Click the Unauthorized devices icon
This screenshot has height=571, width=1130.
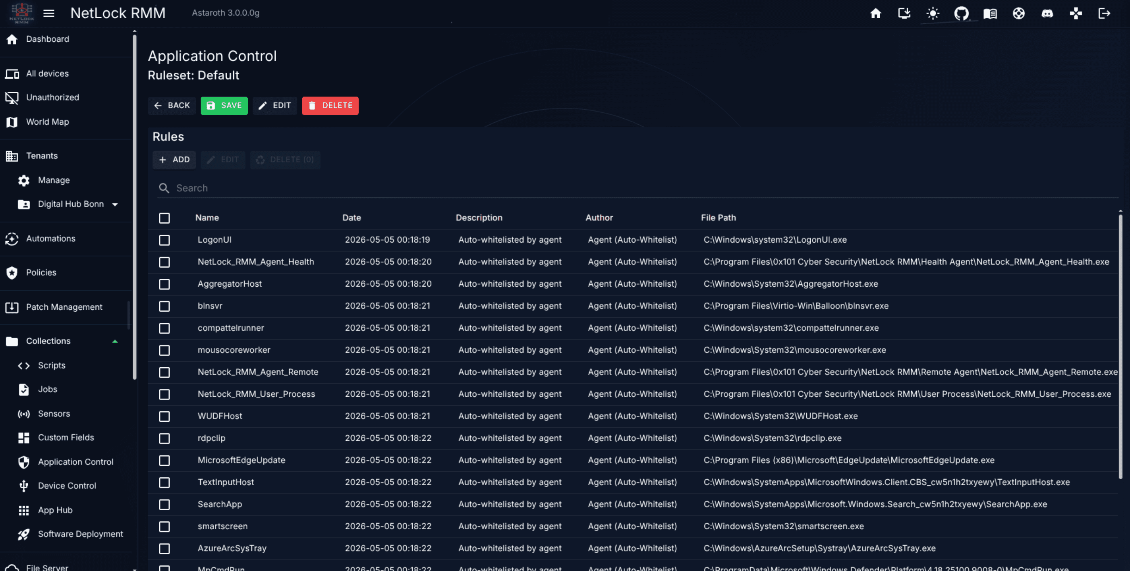12,98
